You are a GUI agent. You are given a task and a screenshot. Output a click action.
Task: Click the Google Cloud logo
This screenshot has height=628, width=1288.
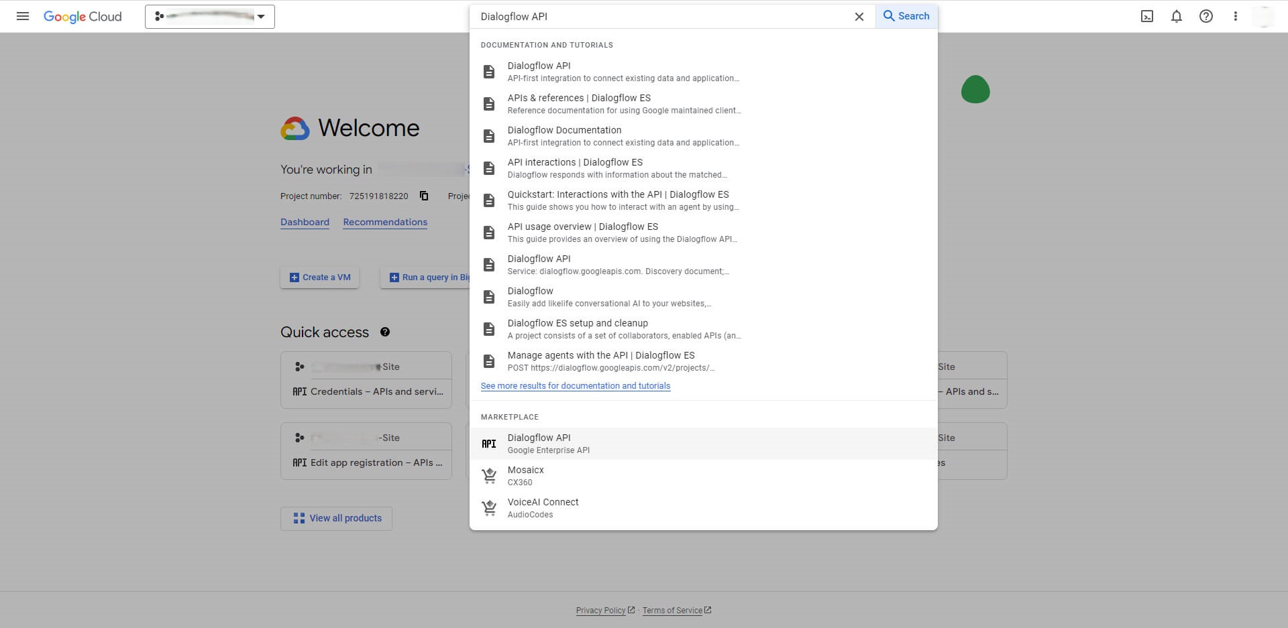pos(83,17)
